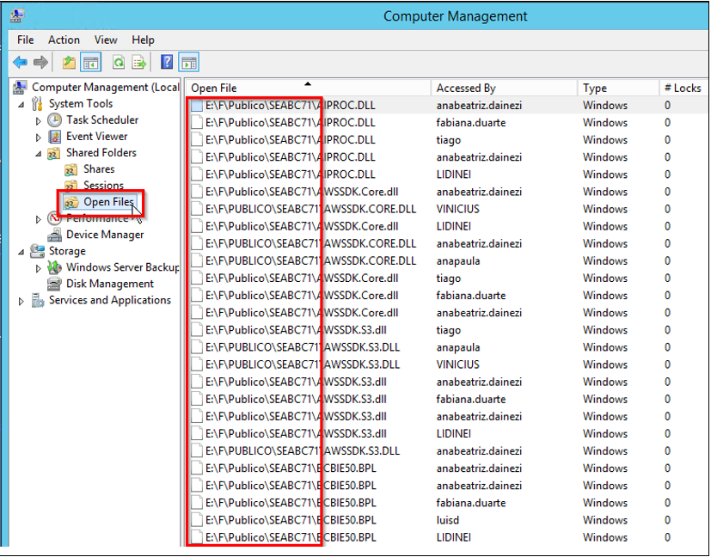Click the Export List toolbar icon
Viewport: 711px width, 557px height.
(138, 62)
